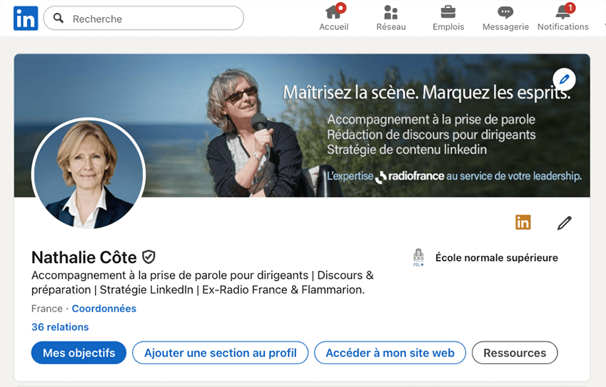Go to the Emplois jobs tab
This screenshot has width=606, height=387.
point(448,18)
